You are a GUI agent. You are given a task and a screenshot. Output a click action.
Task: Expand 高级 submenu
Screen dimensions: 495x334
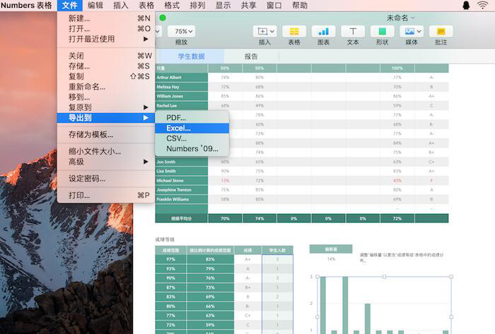click(106, 162)
